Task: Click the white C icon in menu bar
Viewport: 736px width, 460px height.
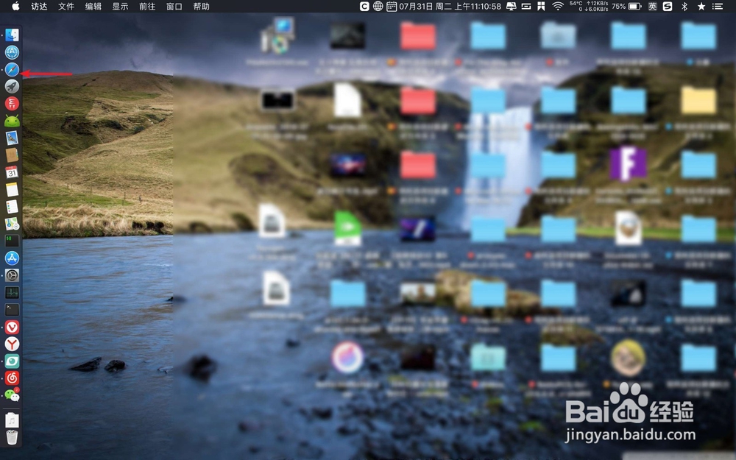Action: pyautogui.click(x=364, y=6)
